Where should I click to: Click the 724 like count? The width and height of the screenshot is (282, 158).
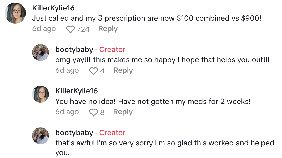pyautogui.click(x=83, y=29)
